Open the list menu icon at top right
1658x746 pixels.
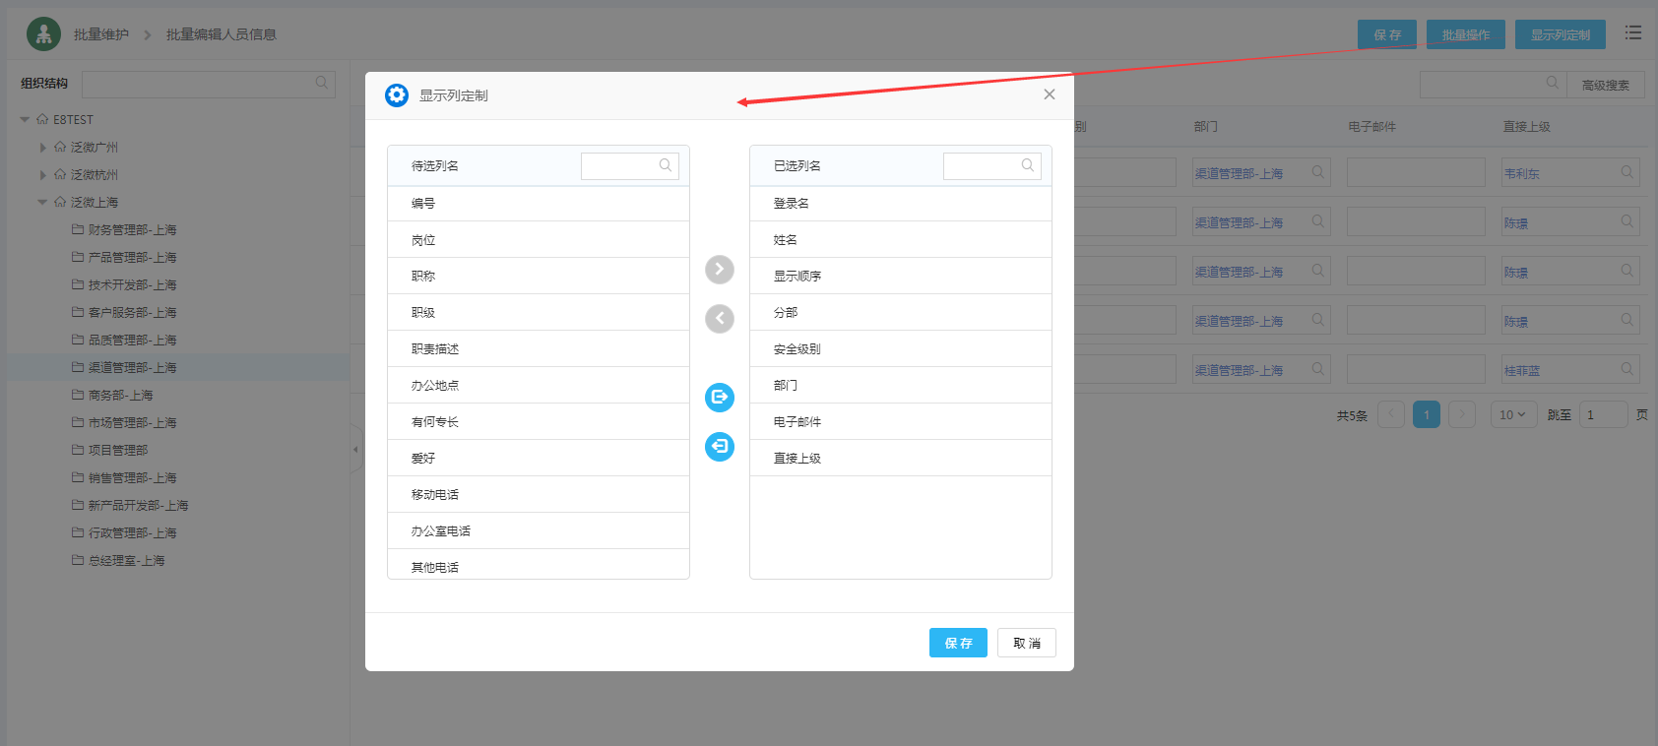(x=1633, y=33)
